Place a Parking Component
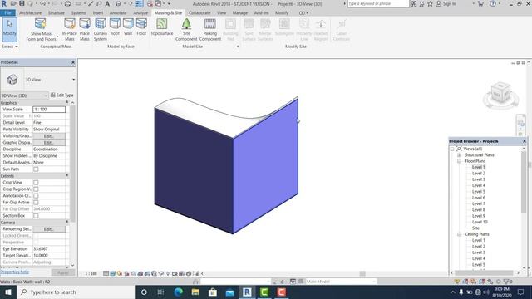This screenshot has width=532, height=299. [x=210, y=30]
